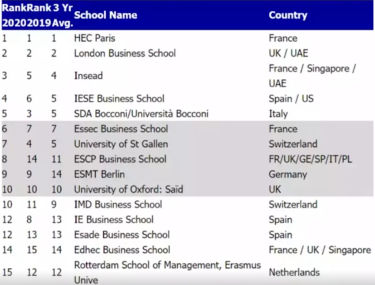Image resolution: width=375 pixels, height=285 pixels.
Task: Click Rotterdam School of Management entry
Action: (x=167, y=272)
